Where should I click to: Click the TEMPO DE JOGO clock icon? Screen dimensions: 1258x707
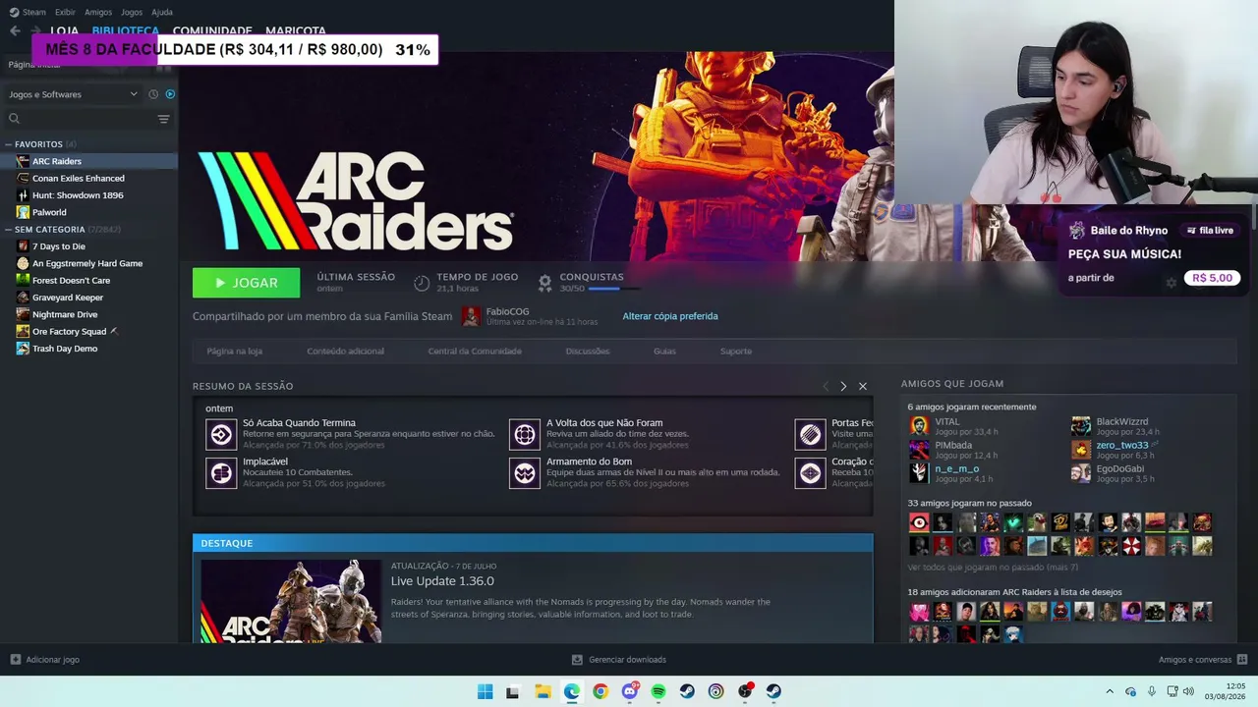tap(422, 283)
